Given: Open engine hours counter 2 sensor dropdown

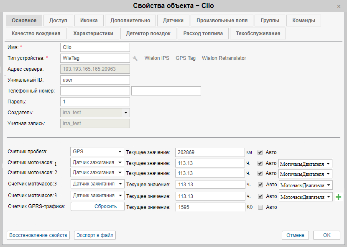Looking at the screenshot, I should click(x=97, y=172).
